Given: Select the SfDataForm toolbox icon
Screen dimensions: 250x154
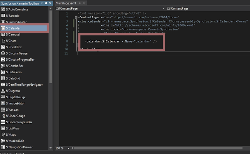Looking at the screenshot, I should coord(3,72).
